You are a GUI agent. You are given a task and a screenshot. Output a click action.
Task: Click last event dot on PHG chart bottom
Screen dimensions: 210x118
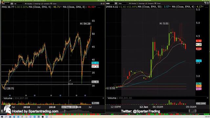click(x=85, y=95)
